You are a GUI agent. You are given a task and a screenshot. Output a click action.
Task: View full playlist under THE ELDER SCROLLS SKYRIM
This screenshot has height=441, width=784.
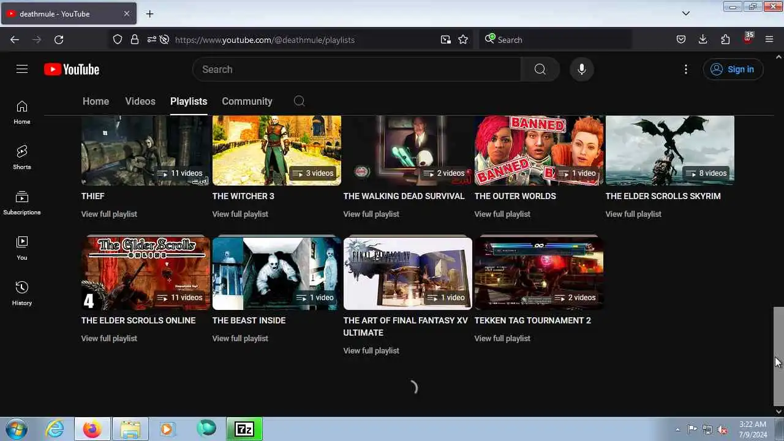[633, 214]
